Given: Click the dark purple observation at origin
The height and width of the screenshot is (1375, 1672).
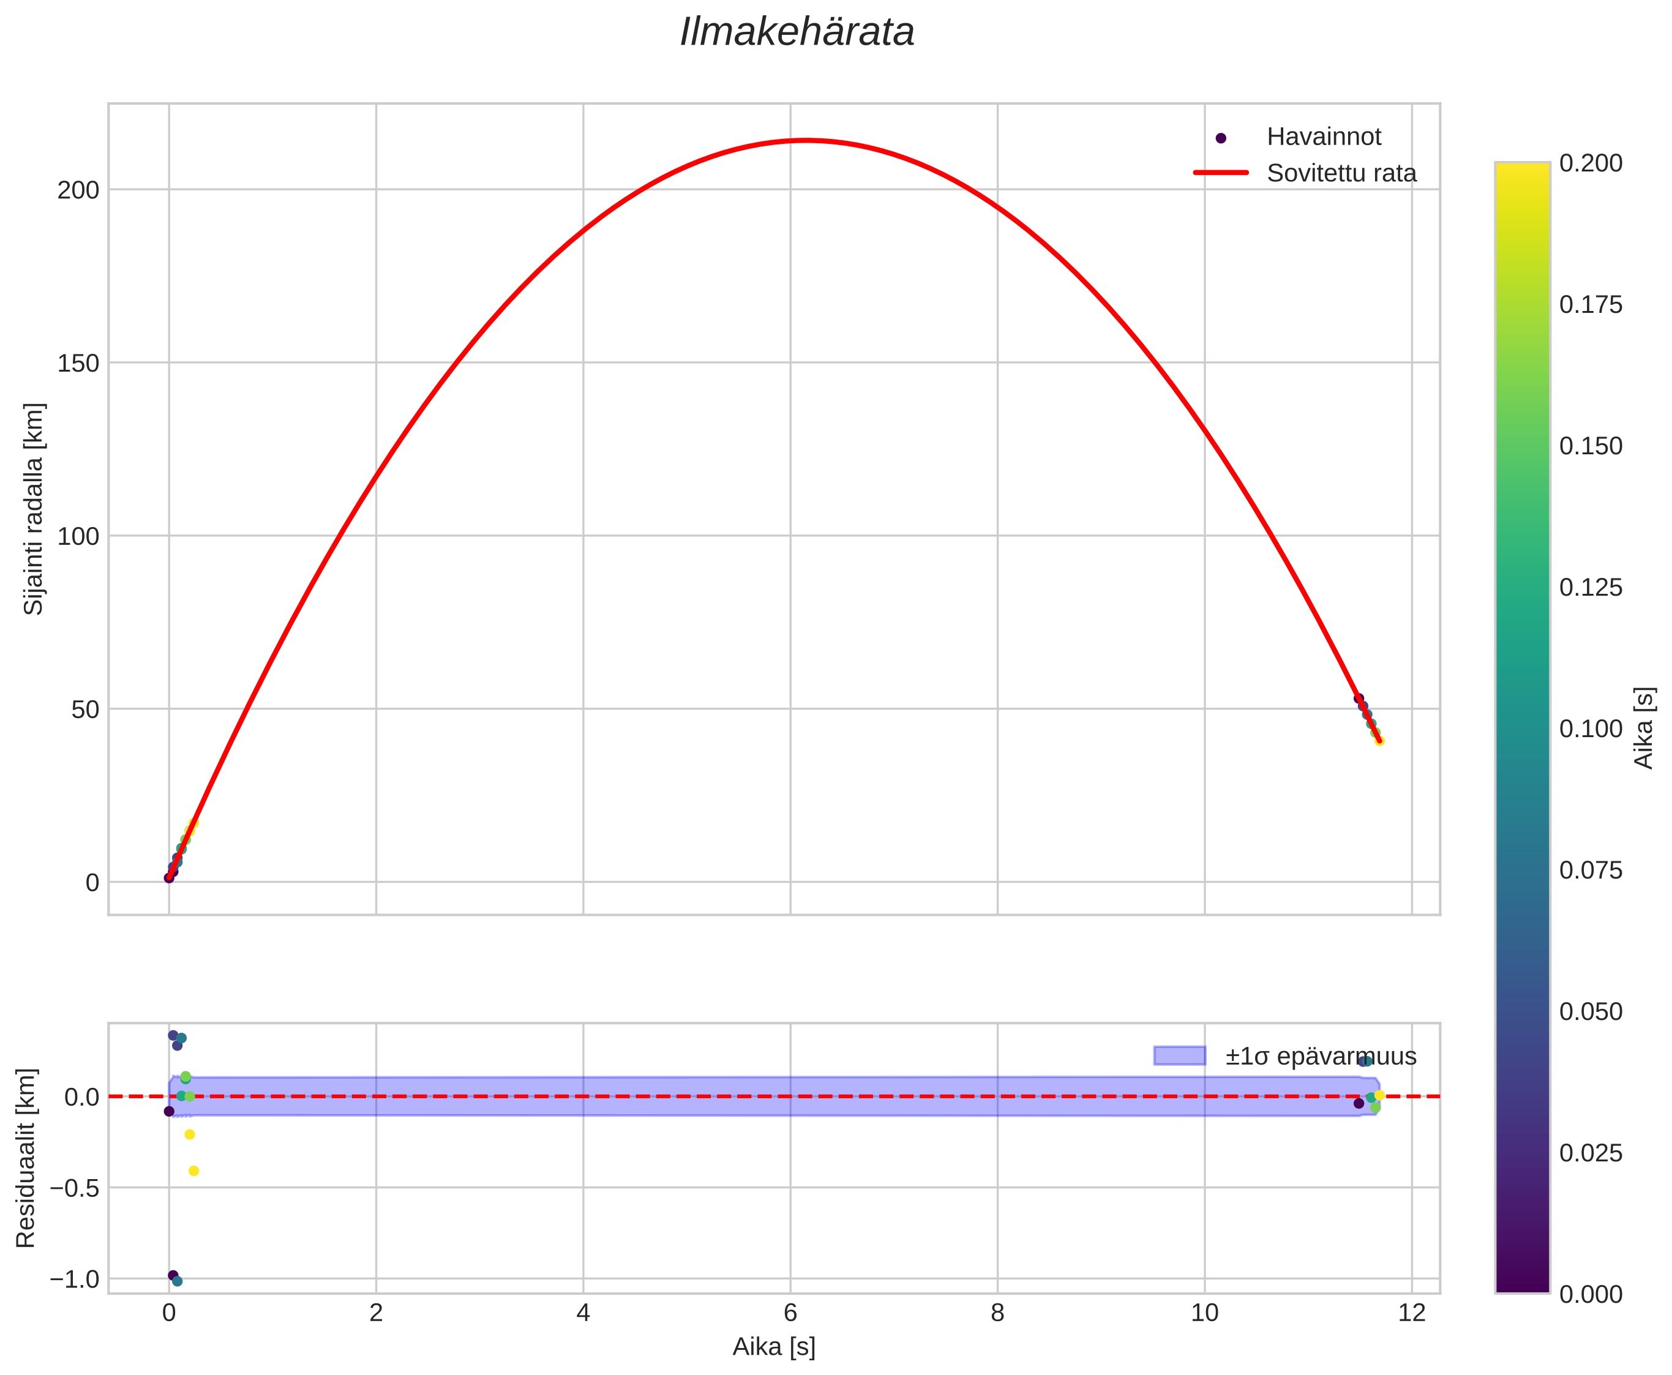Looking at the screenshot, I should pos(169,878).
